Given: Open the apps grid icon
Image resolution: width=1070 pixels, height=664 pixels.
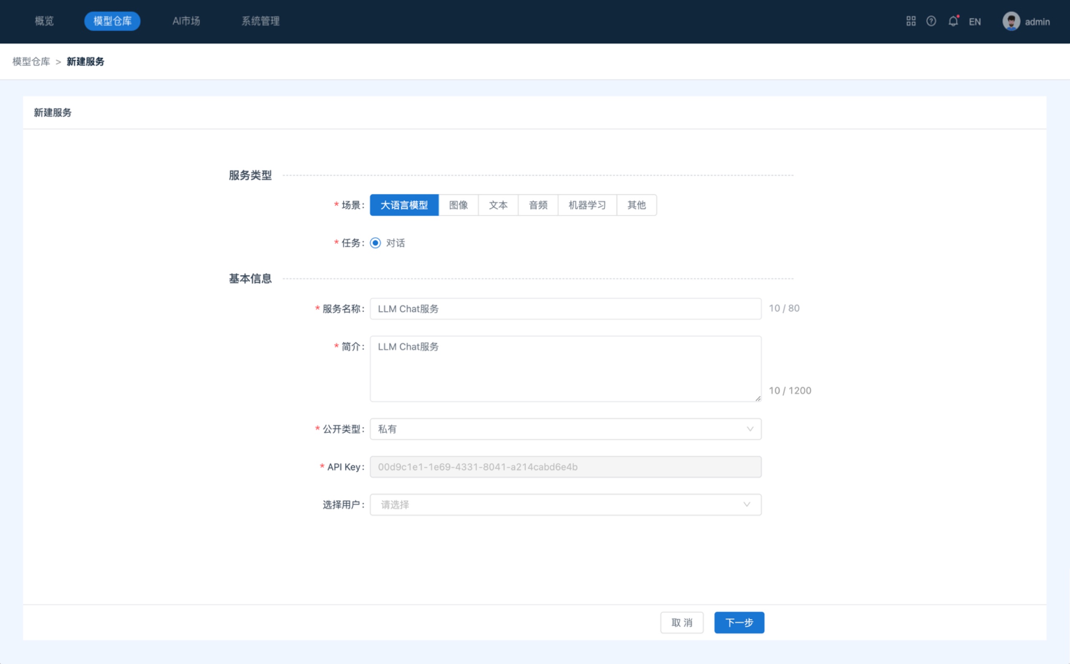Looking at the screenshot, I should (x=911, y=21).
